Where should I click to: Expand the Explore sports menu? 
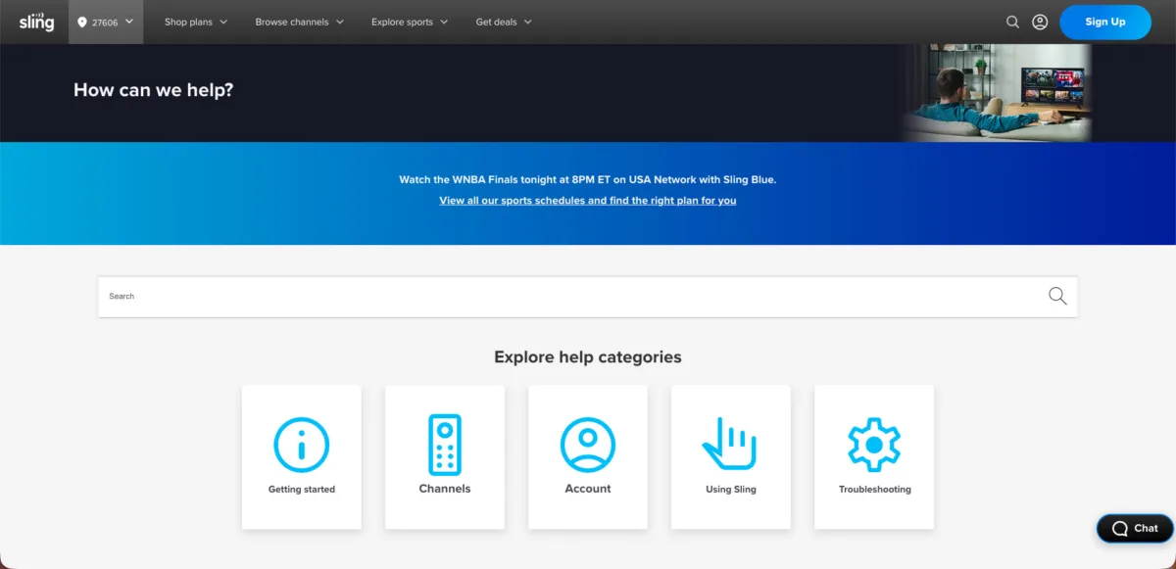pos(410,22)
